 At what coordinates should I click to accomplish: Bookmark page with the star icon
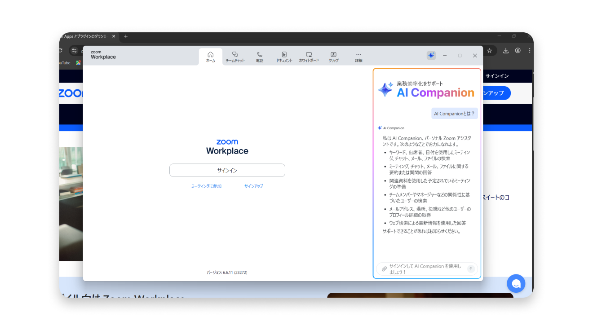click(x=490, y=51)
